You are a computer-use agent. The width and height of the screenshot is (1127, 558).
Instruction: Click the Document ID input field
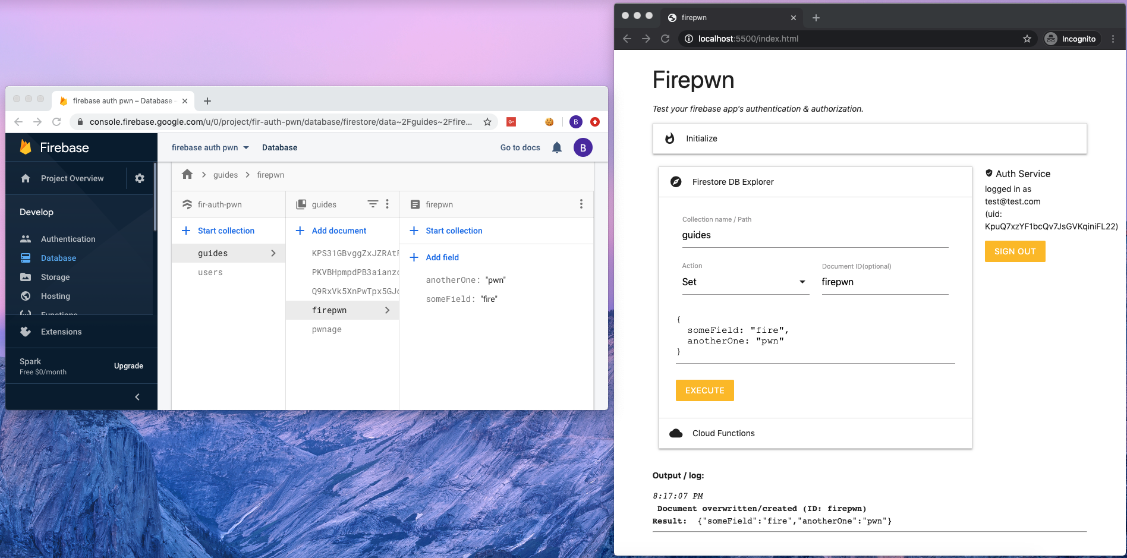[x=885, y=282]
